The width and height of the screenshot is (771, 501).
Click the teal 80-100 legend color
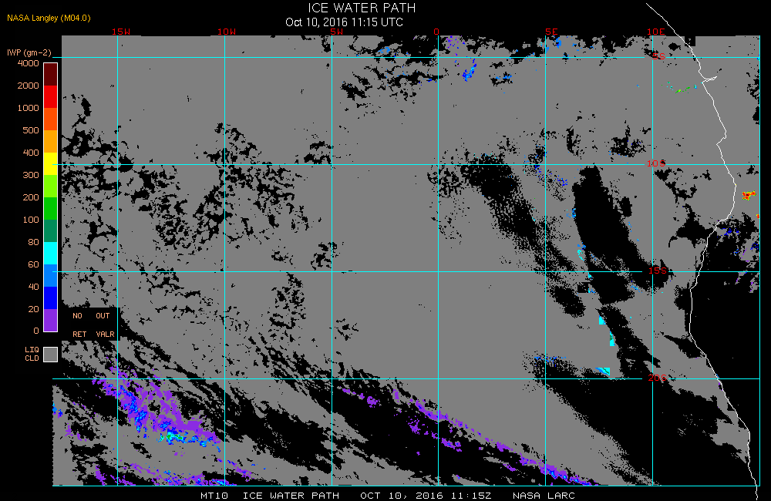[51, 230]
